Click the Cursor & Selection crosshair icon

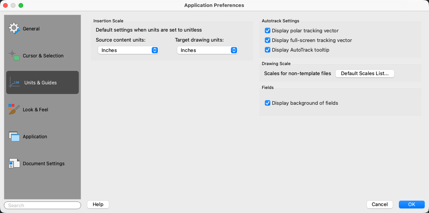(14, 55)
